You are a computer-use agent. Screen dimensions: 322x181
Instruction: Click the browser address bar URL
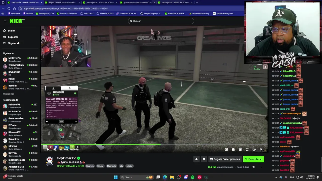click(x=66, y=8)
